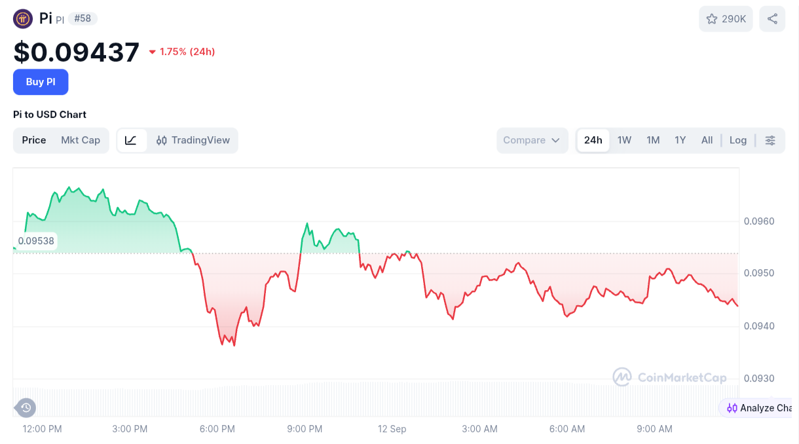
Task: Open chart settings sliders icon
Action: (770, 140)
